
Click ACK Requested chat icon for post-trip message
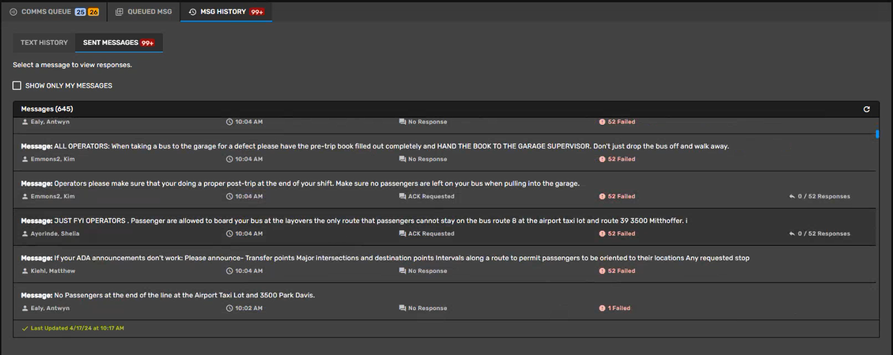tap(402, 196)
